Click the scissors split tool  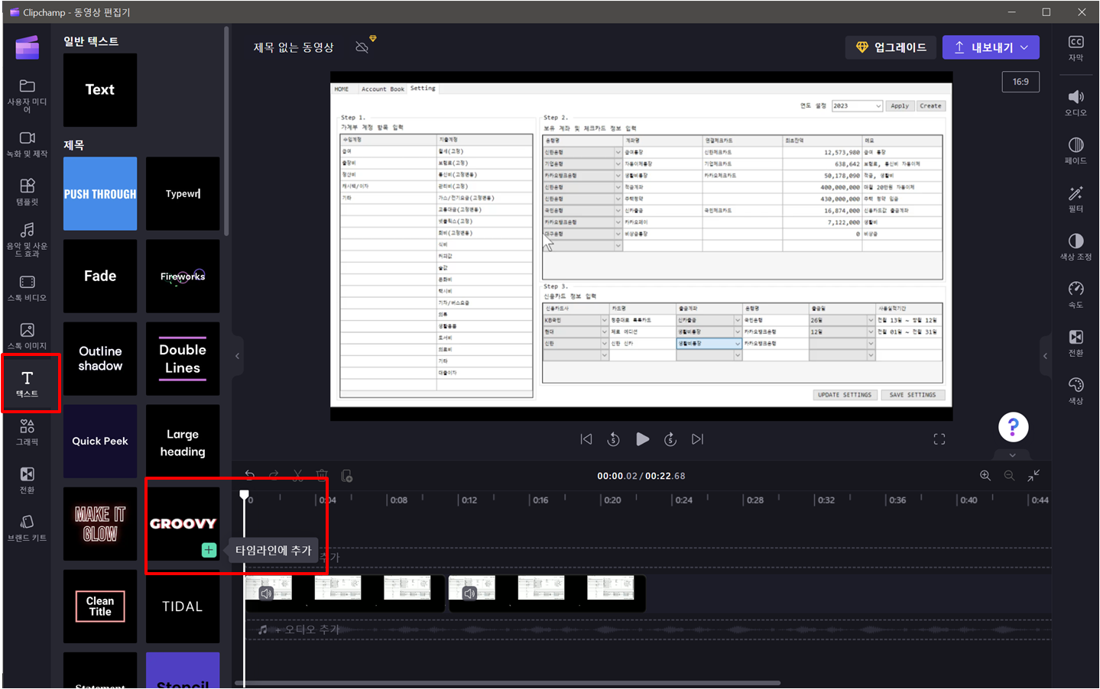297,475
